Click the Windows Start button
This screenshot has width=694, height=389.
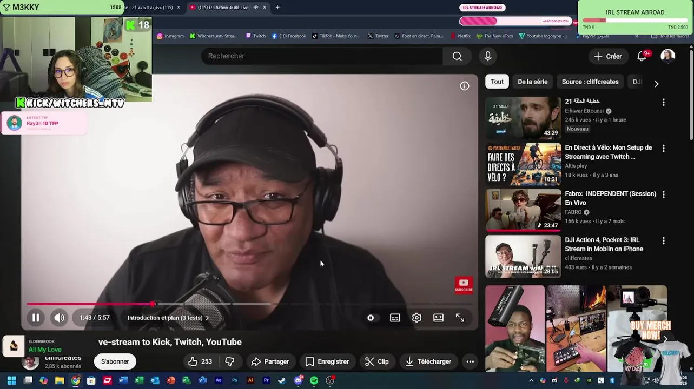[11, 380]
